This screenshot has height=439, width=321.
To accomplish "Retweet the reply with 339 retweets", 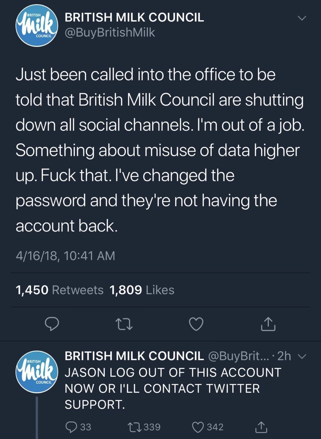I will [133, 427].
